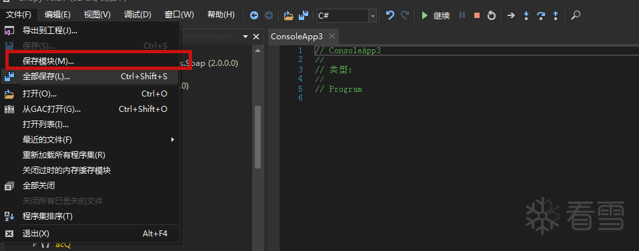Choose 从GAC打开(G)... menu entry
Image resolution: width=639 pixels, height=251 pixels.
pos(90,109)
